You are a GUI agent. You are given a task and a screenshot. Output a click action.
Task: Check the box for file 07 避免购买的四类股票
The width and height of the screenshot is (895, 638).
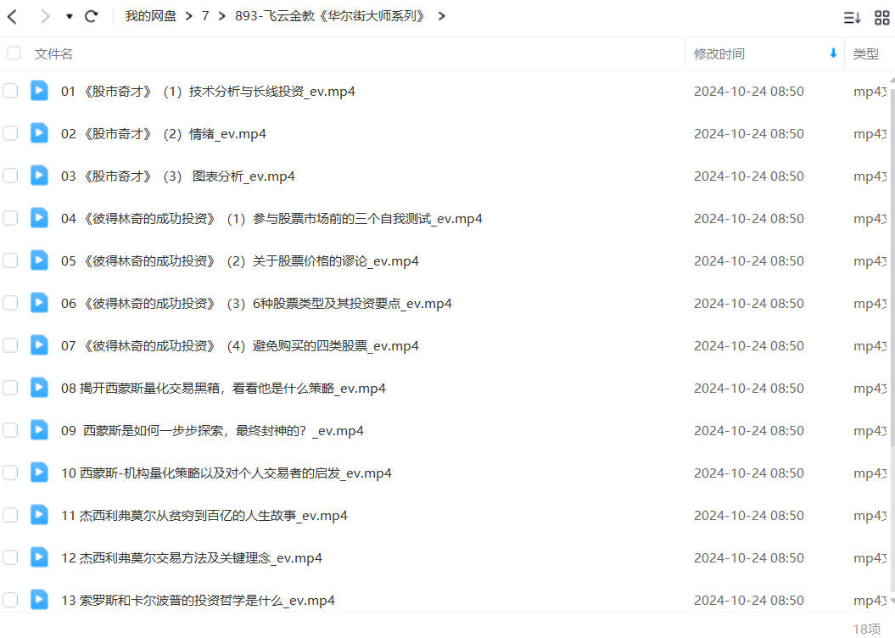[x=10, y=345]
